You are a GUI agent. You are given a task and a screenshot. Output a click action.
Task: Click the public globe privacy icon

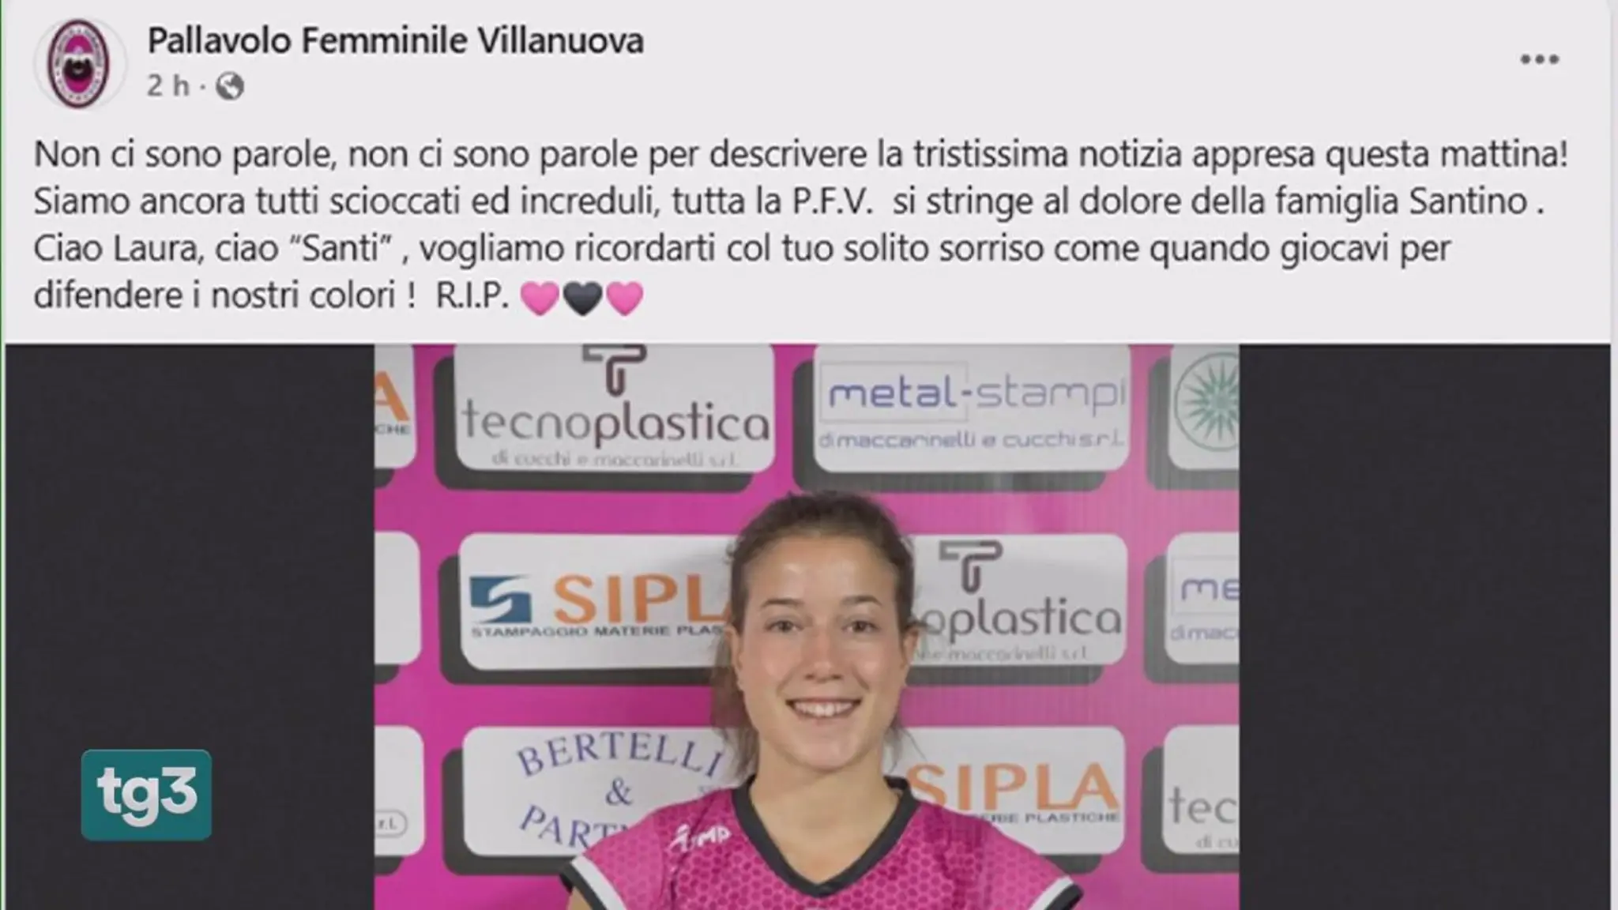(229, 85)
